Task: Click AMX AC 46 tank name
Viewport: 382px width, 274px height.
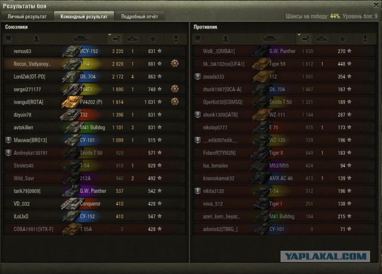Action: (281, 178)
